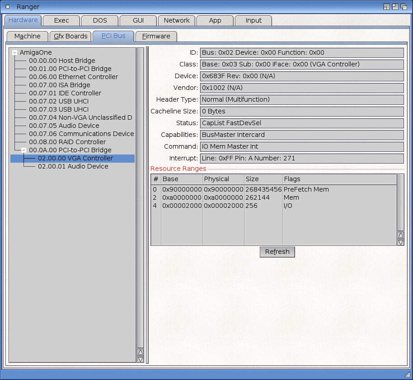This screenshot has width=413, height=380.
Task: Select 00.07.01 IDE Controller
Action: tap(65, 93)
